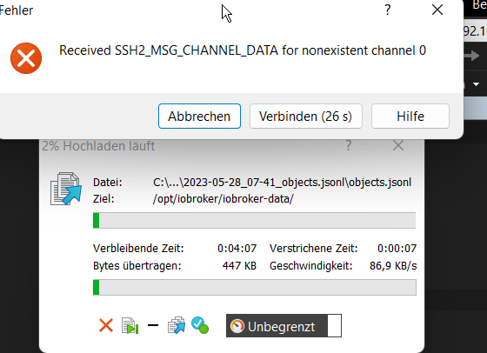Open Hilfe for the error message

click(410, 117)
